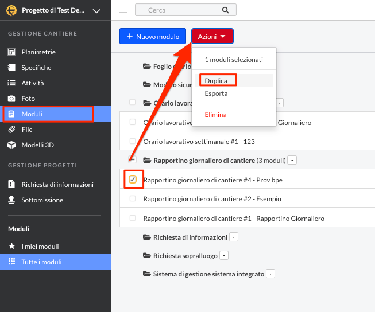
Task: Click the Sottomissione stamp icon
Action: (x=11, y=200)
